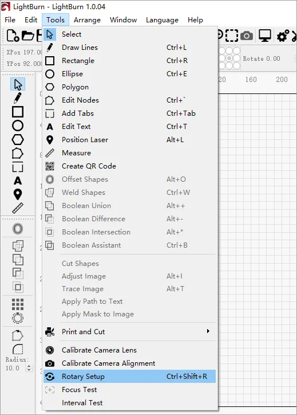The image size is (297, 415).
Task: Click the Boolean Union icon in left toolbar
Action: pos(18,260)
